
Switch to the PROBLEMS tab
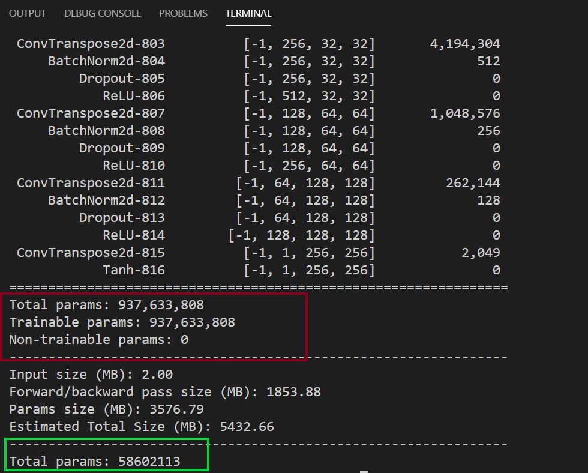point(183,13)
